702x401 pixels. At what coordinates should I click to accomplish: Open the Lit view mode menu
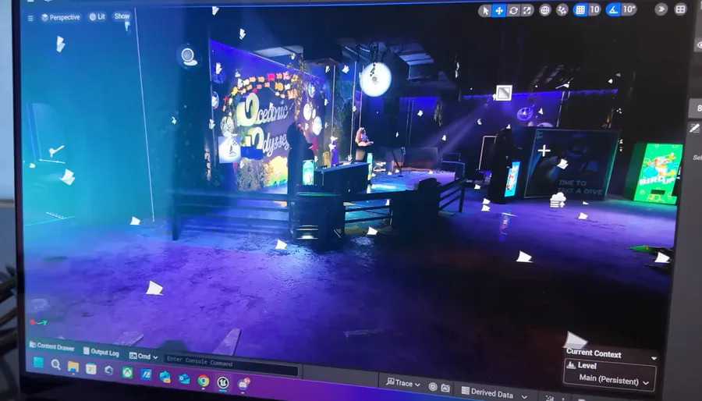coord(97,16)
